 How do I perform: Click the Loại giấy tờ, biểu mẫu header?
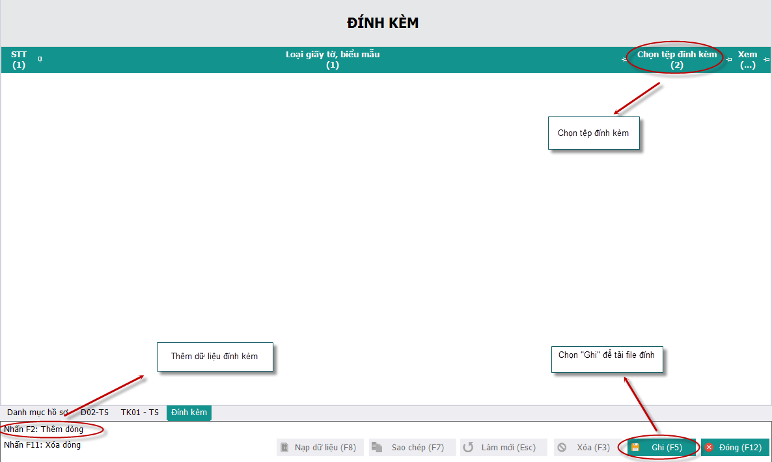(x=333, y=59)
